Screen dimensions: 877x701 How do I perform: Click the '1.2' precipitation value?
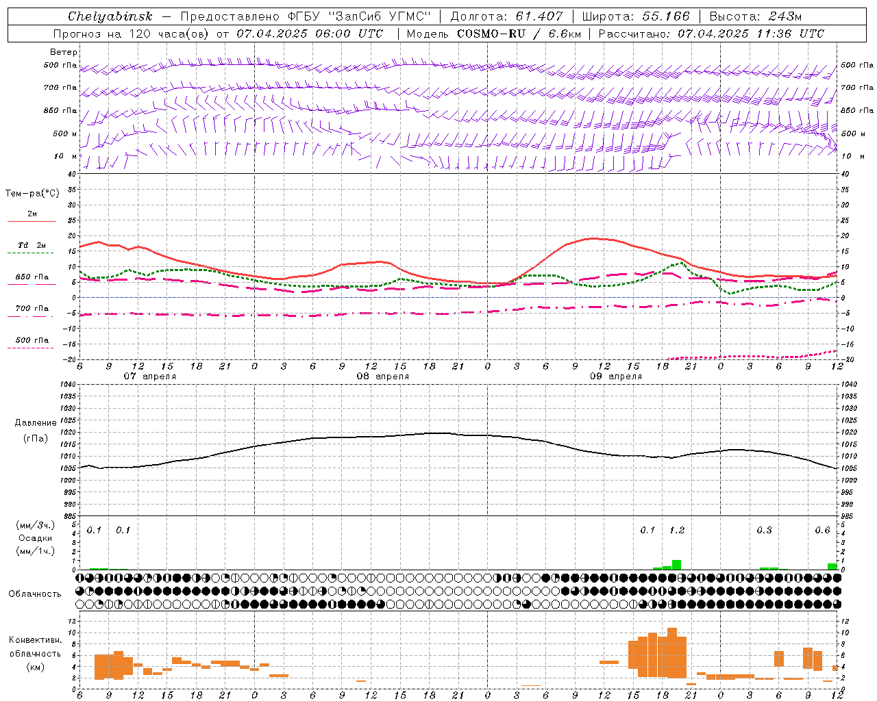(x=677, y=531)
